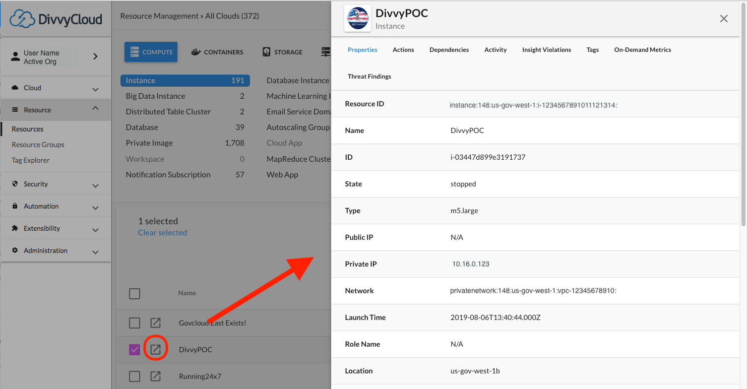
Task: Click the details panel vertical scrollbar
Action: tap(744, 113)
